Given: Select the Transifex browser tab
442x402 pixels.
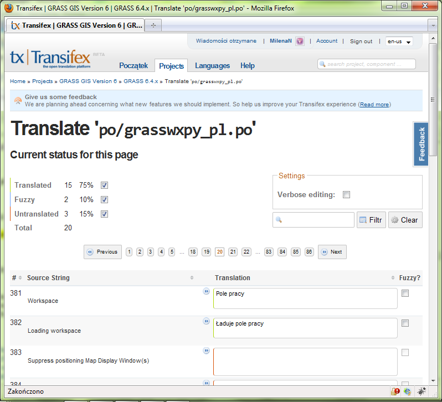Looking at the screenshot, I should (x=75, y=25).
